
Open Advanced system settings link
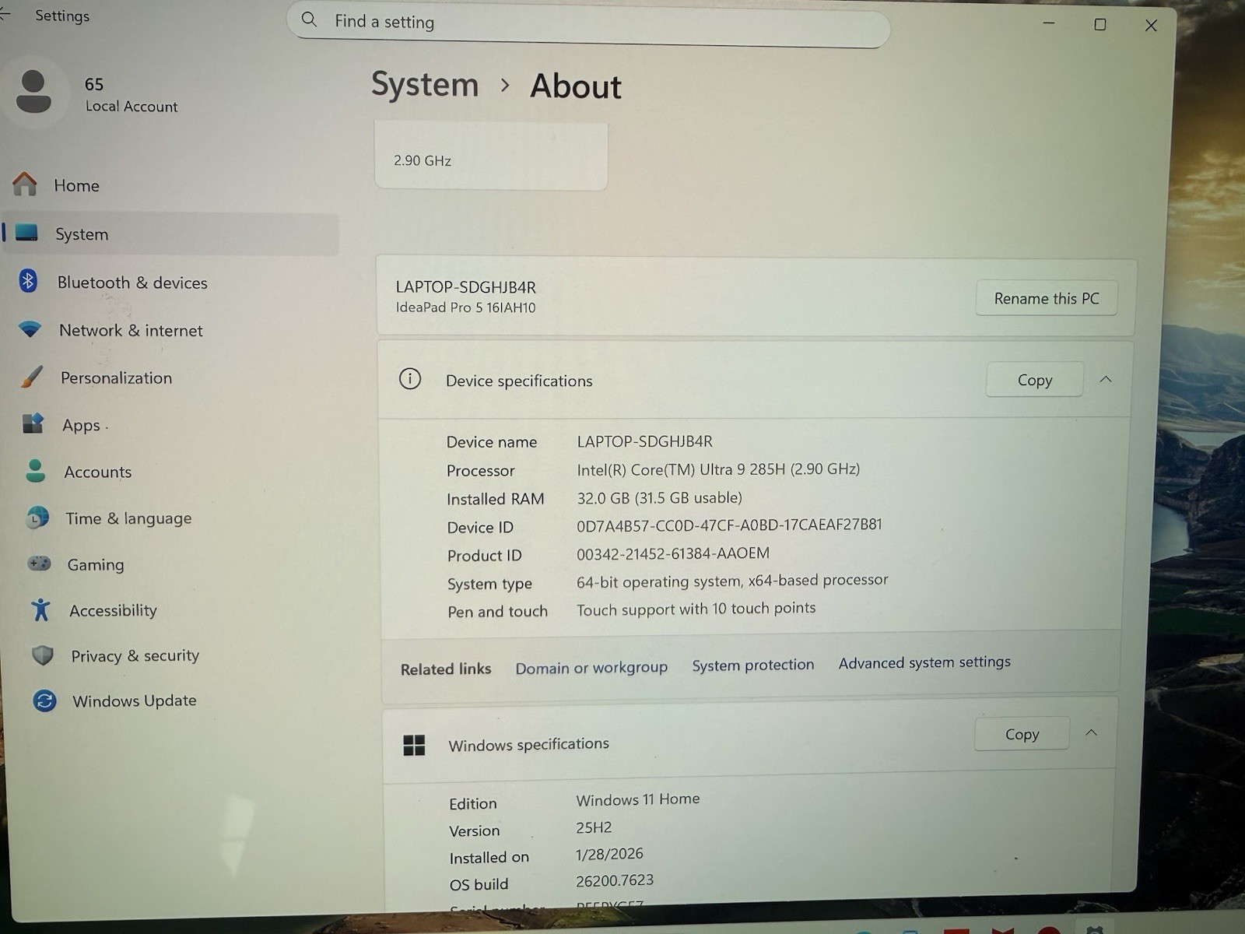point(924,662)
